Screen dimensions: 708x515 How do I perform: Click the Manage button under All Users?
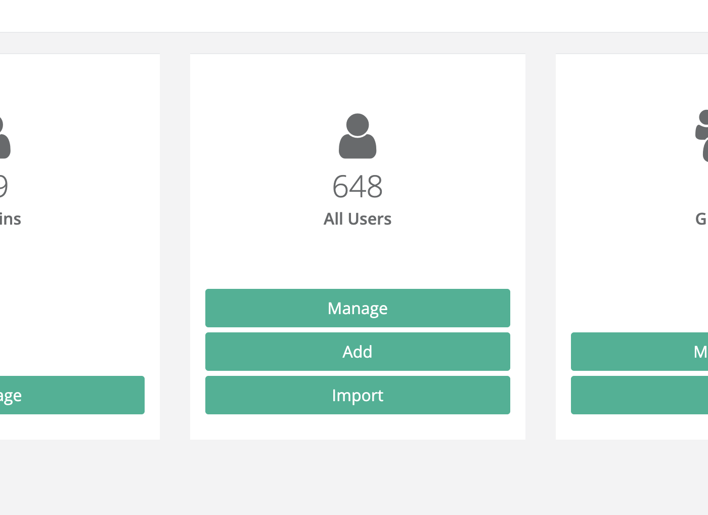coord(358,308)
